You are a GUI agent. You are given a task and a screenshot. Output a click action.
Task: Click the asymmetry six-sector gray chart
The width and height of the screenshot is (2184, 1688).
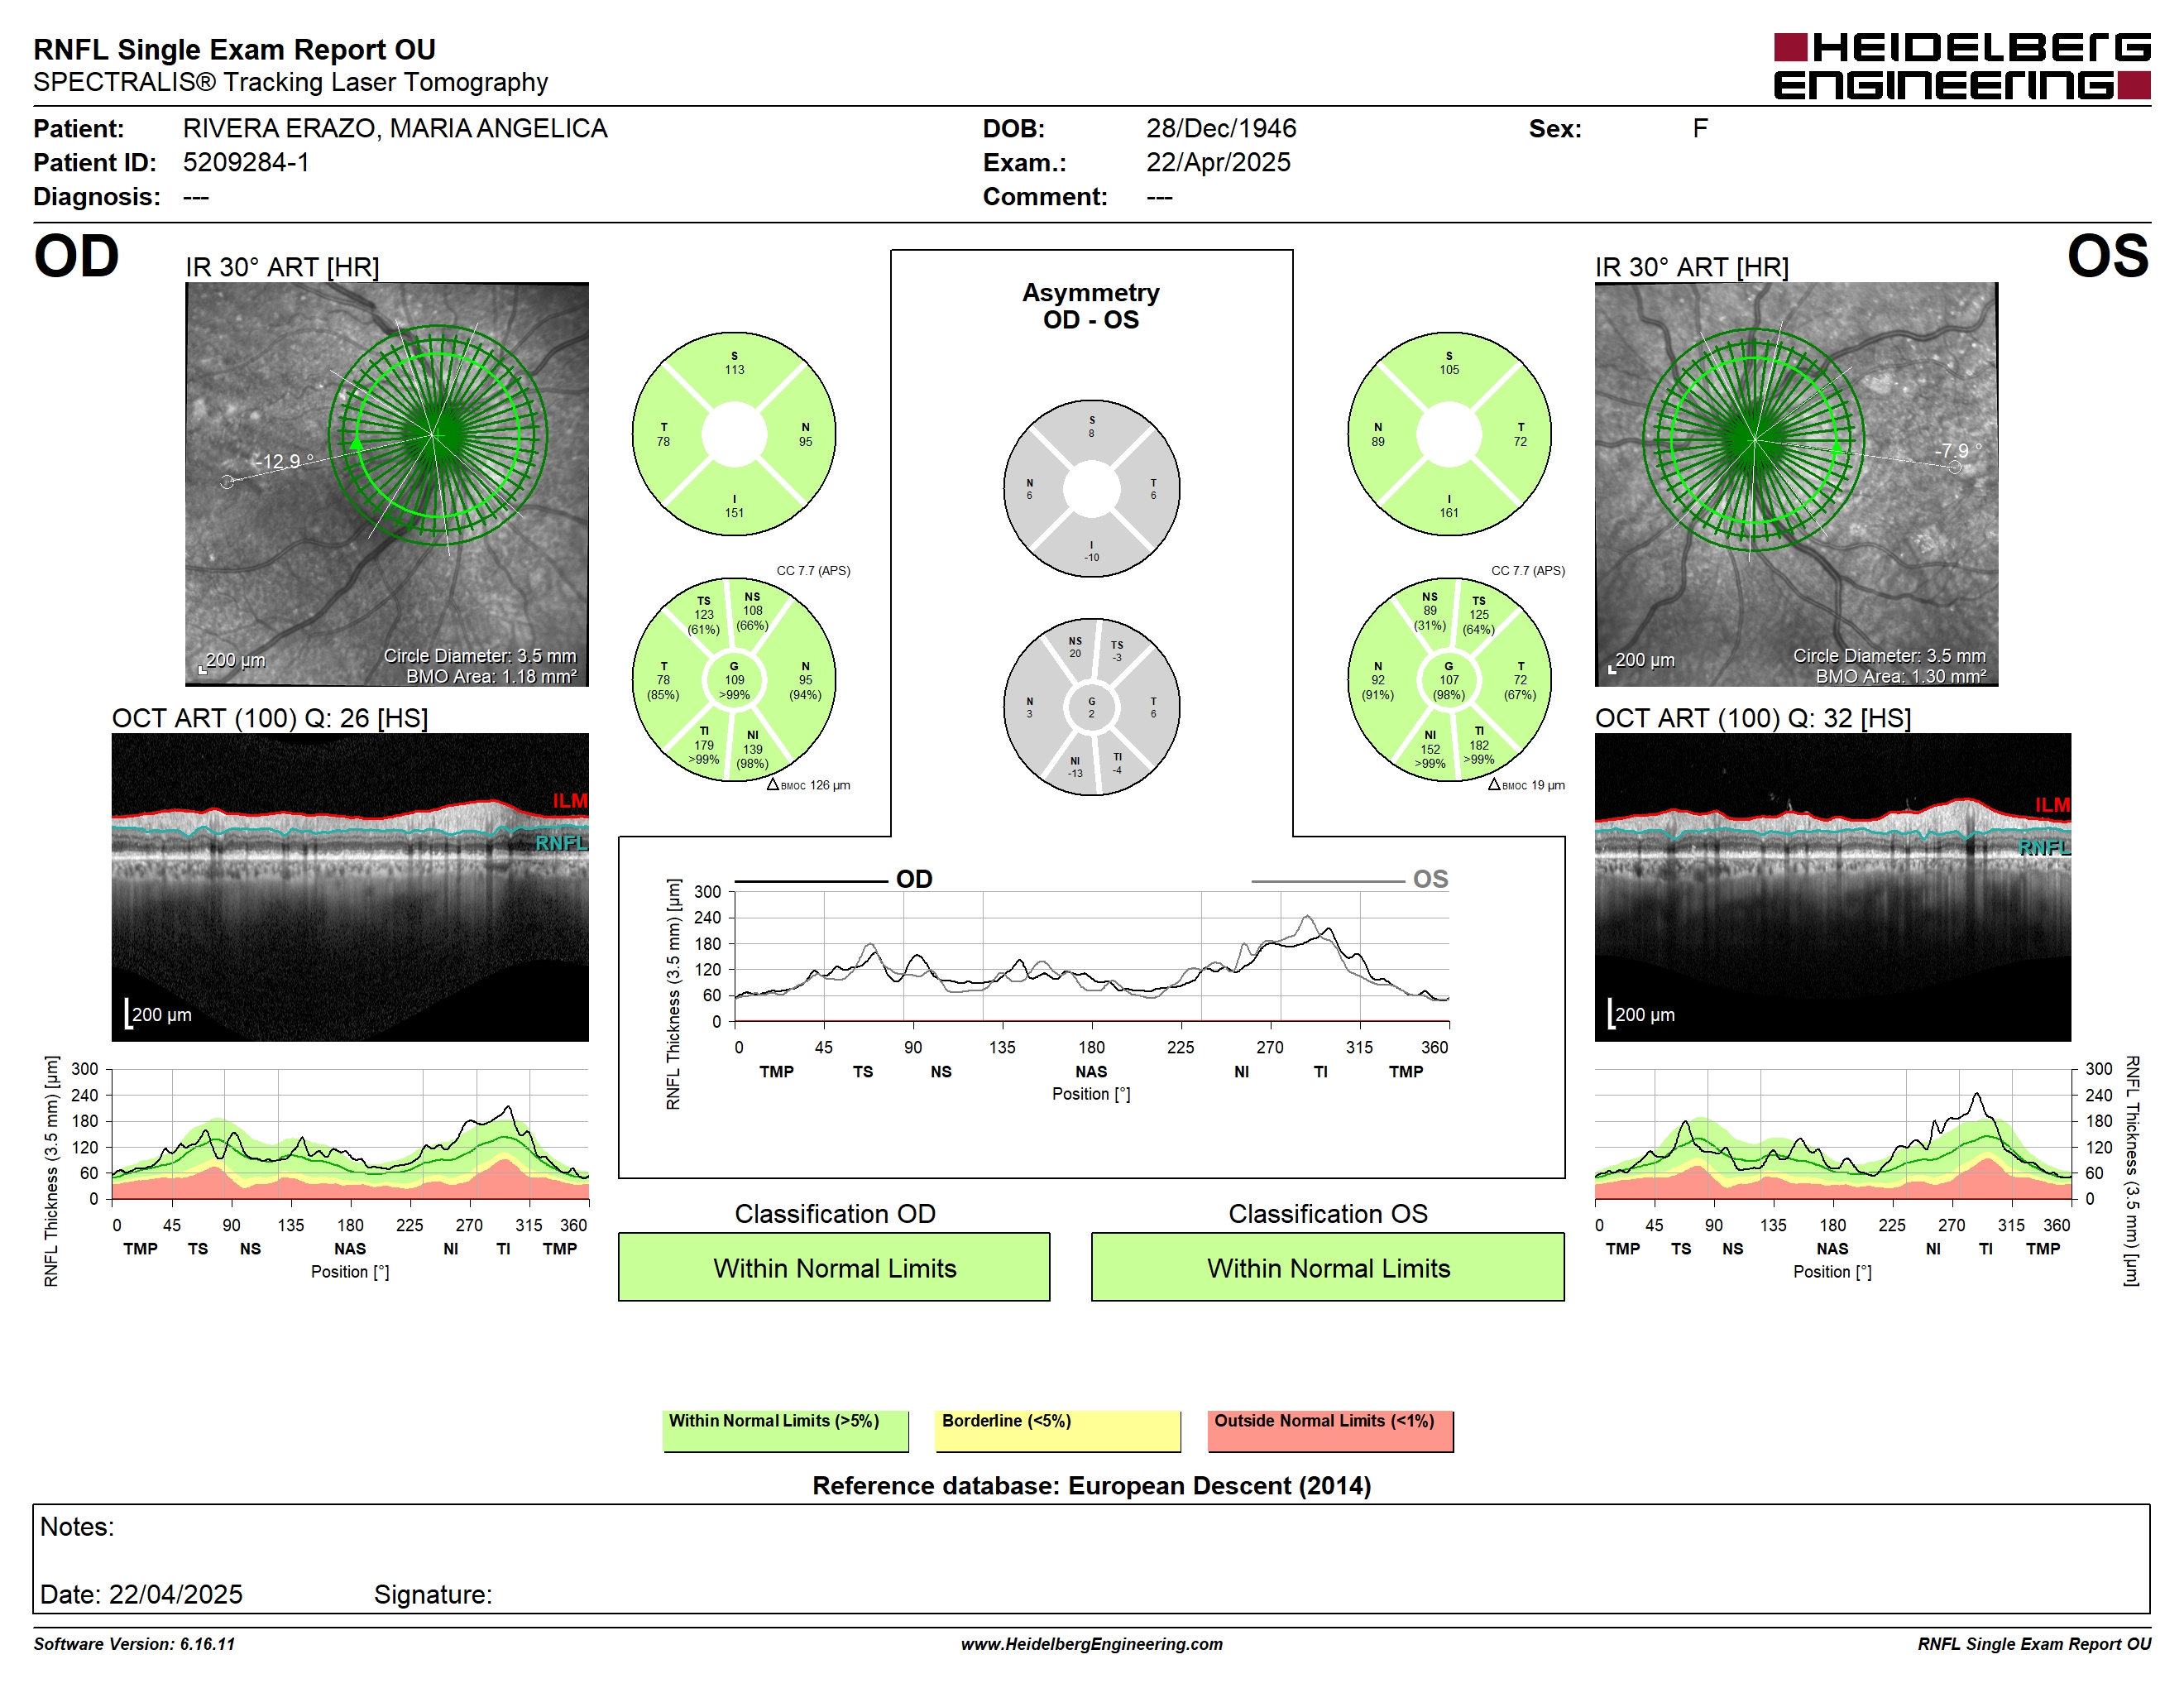tap(1091, 707)
